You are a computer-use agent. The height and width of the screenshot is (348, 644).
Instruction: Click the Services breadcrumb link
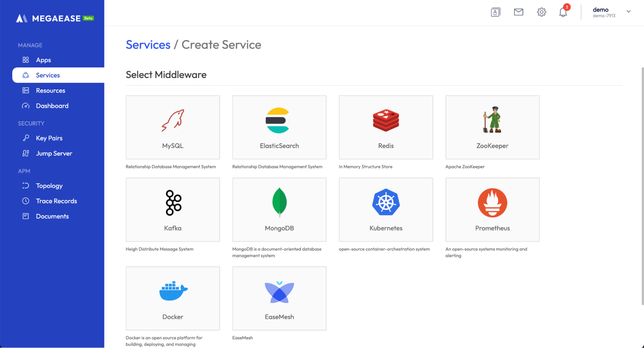pyautogui.click(x=148, y=45)
